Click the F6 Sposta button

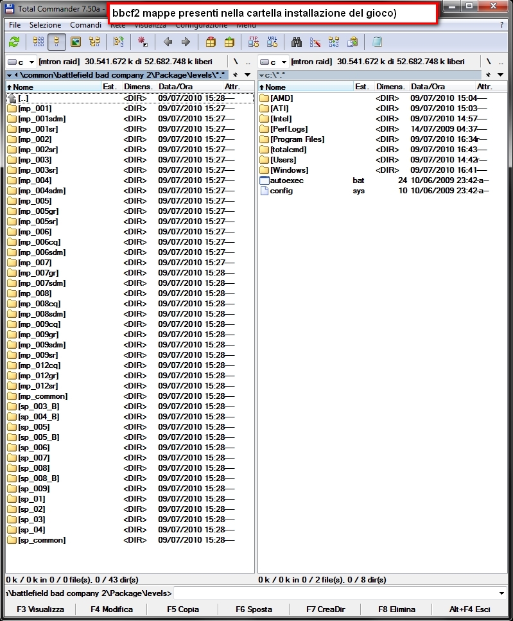coord(254,609)
